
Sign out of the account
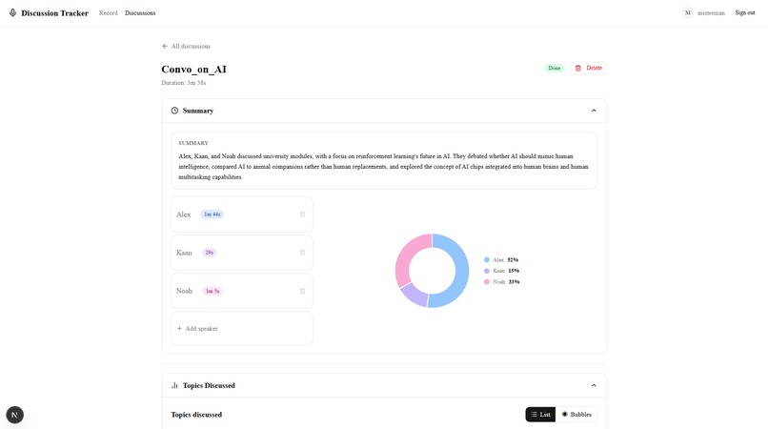[744, 12]
